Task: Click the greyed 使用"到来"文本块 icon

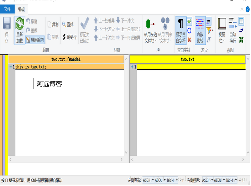Action: (165, 23)
